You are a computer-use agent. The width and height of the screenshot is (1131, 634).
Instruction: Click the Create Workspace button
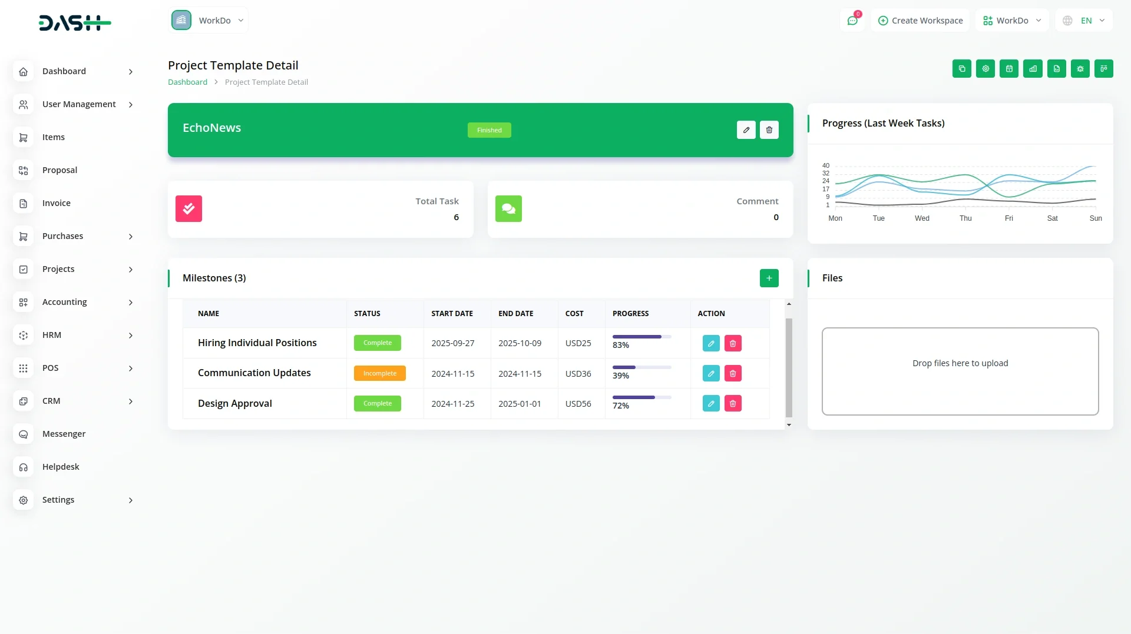pyautogui.click(x=920, y=21)
